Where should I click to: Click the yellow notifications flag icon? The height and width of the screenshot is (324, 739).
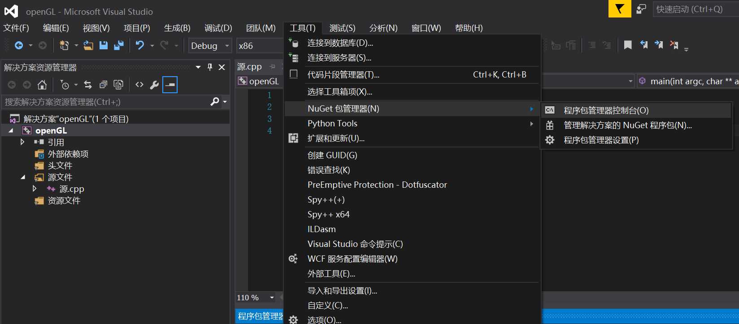tap(620, 9)
